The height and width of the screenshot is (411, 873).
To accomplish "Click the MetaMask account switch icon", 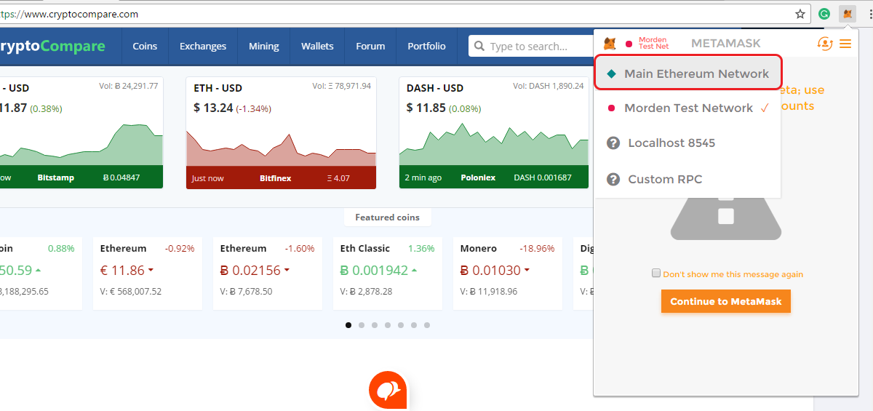I will click(x=825, y=44).
